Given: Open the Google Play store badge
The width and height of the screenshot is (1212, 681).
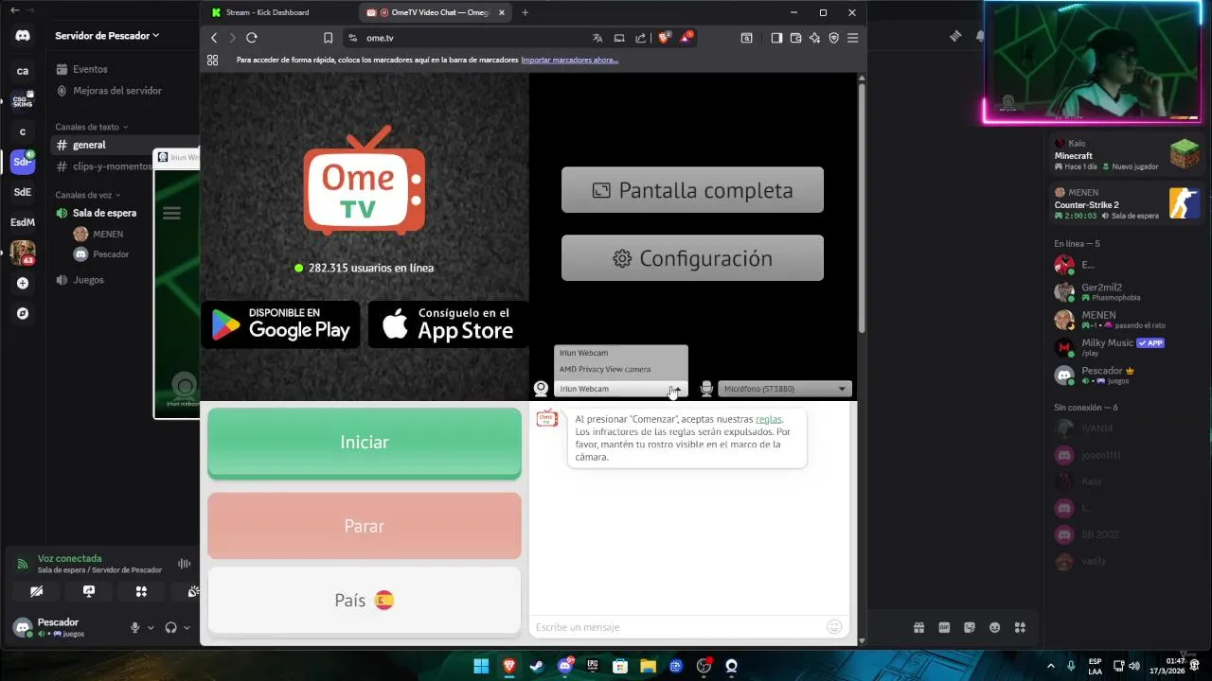Looking at the screenshot, I should click(x=280, y=324).
